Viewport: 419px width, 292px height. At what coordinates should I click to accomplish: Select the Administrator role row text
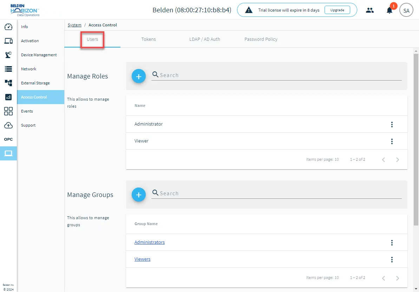click(x=149, y=124)
